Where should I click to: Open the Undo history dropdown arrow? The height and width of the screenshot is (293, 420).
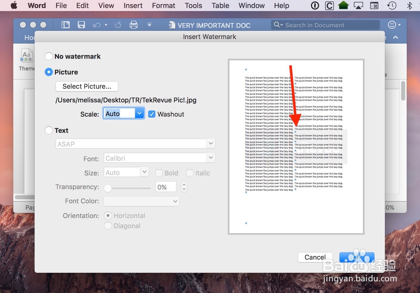coord(106,25)
